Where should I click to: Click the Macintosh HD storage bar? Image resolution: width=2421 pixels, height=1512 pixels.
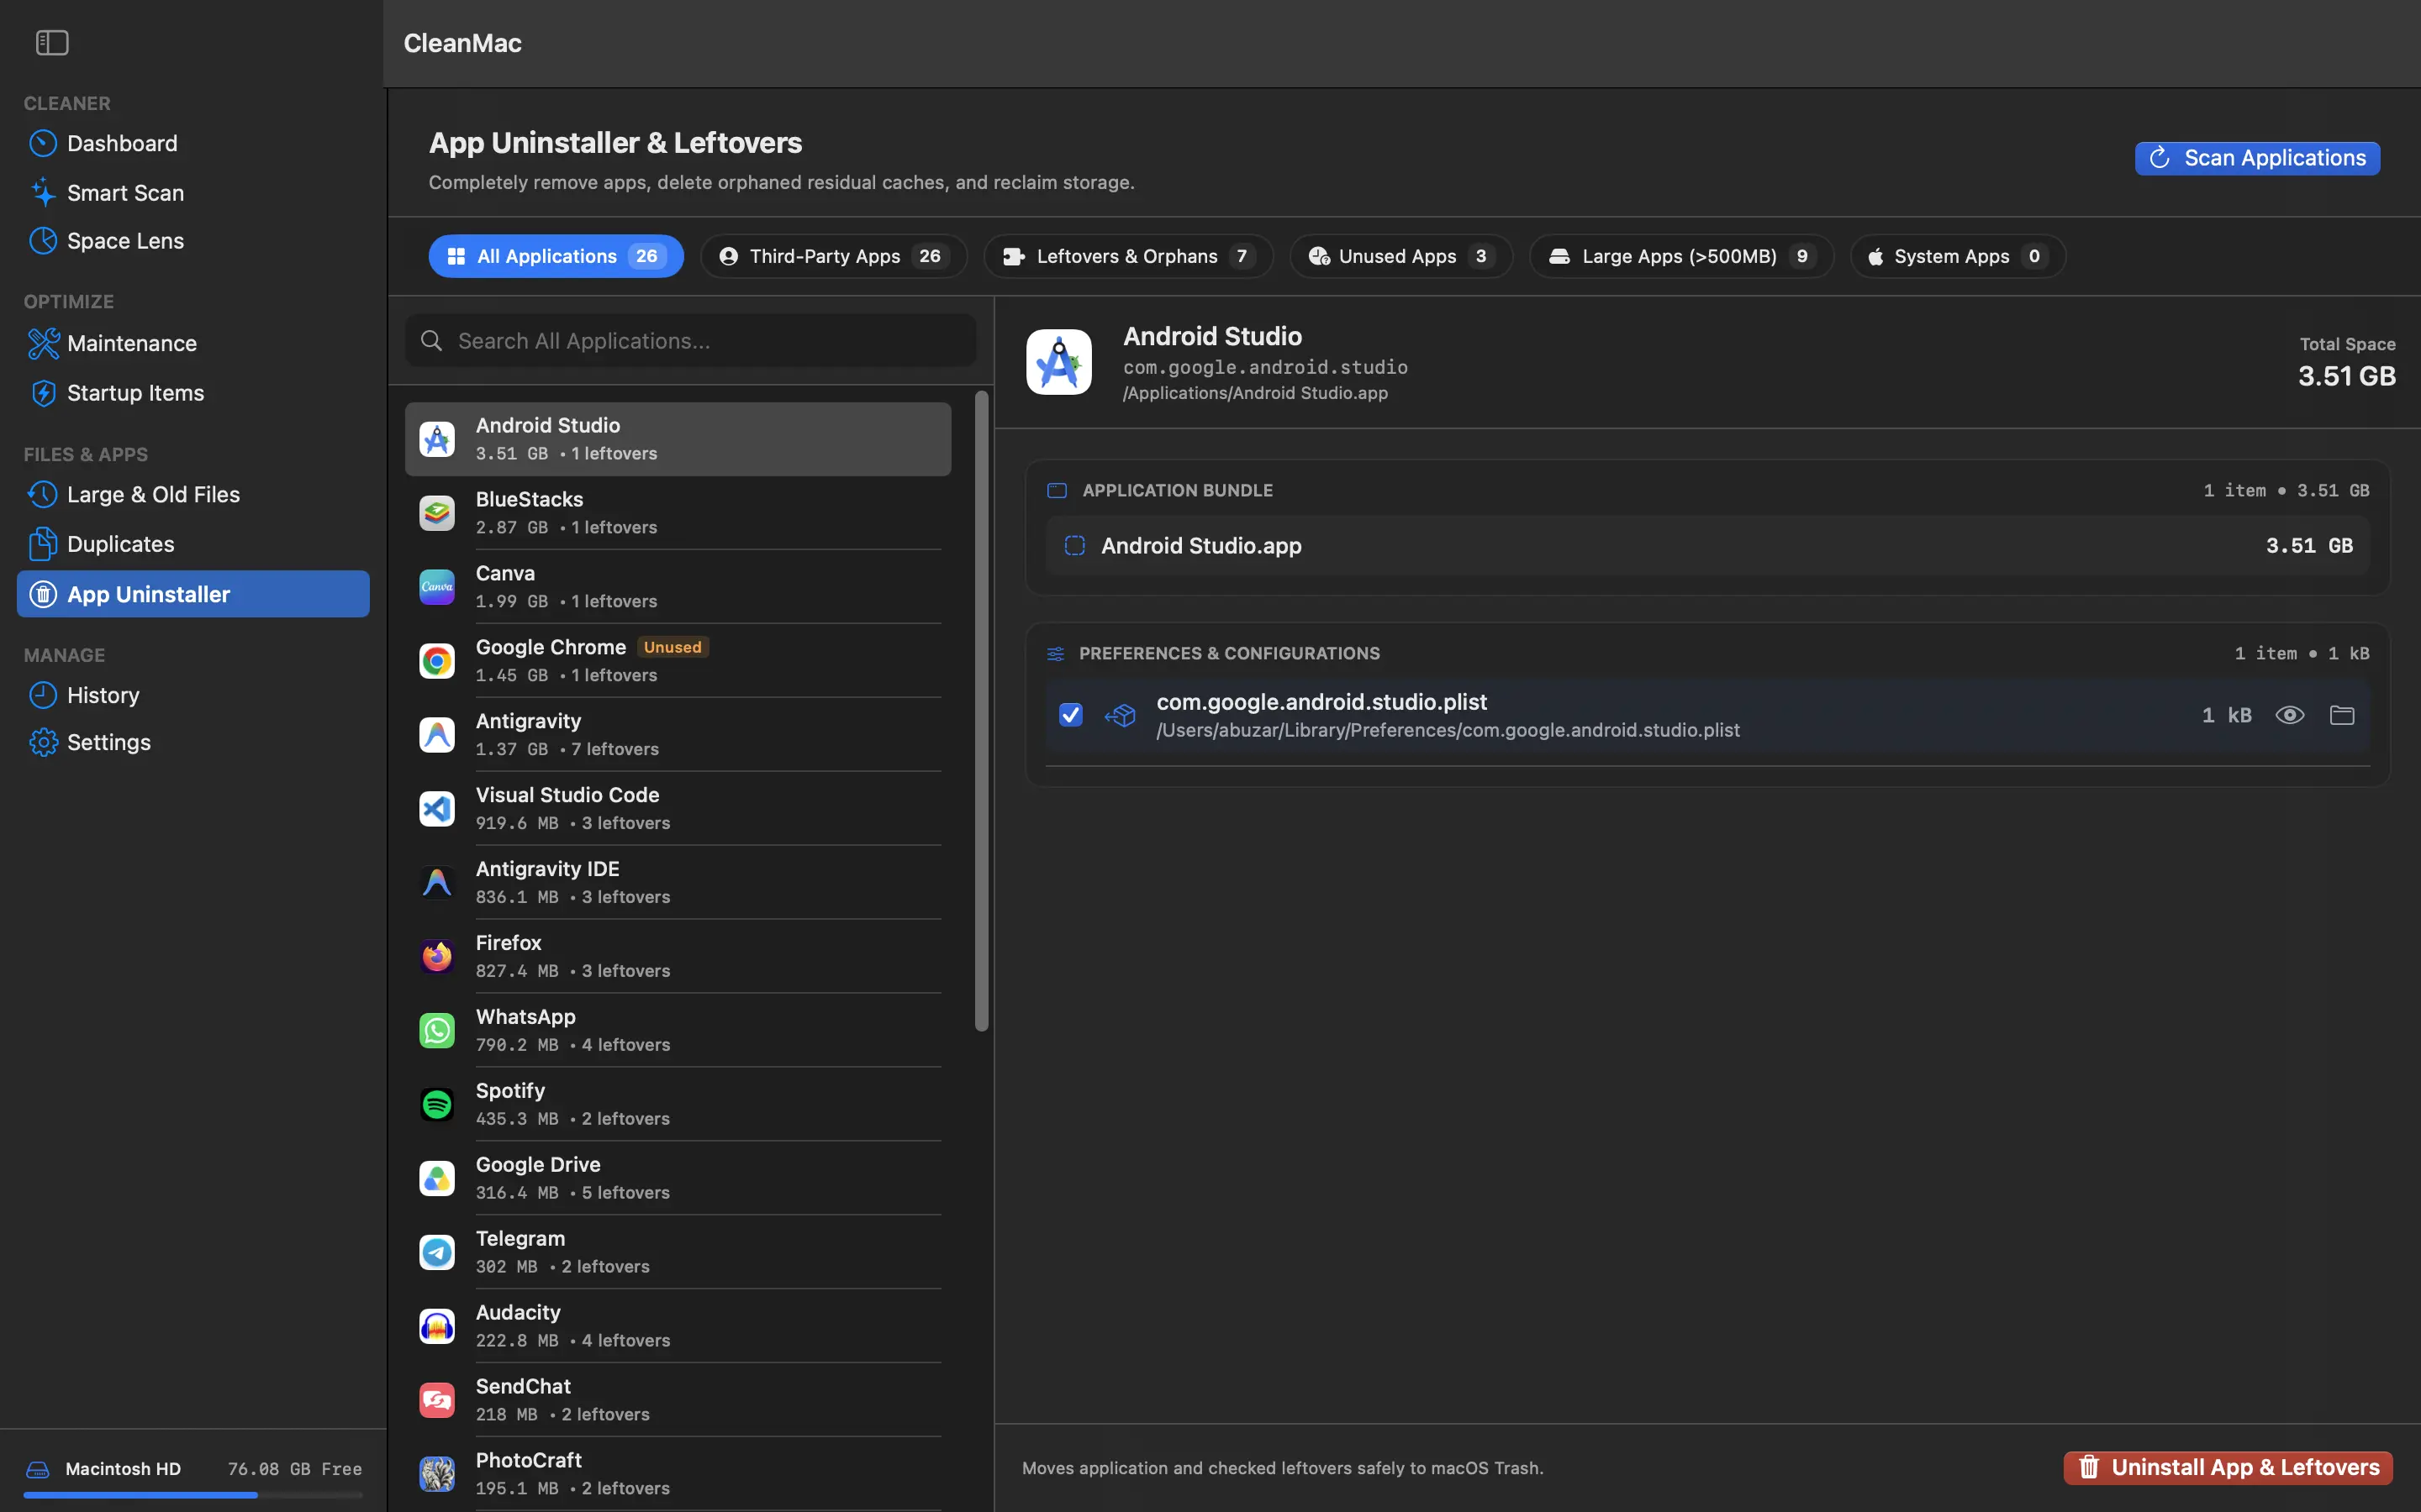click(x=193, y=1495)
